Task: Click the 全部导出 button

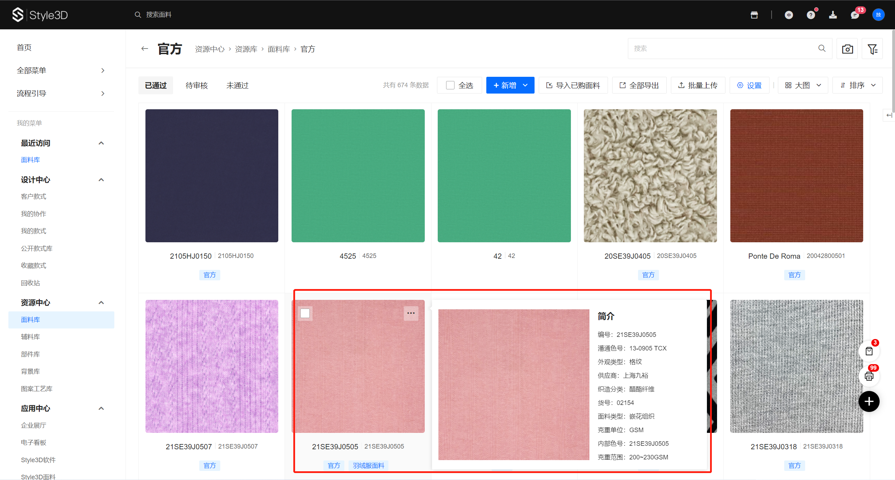Action: pos(639,86)
